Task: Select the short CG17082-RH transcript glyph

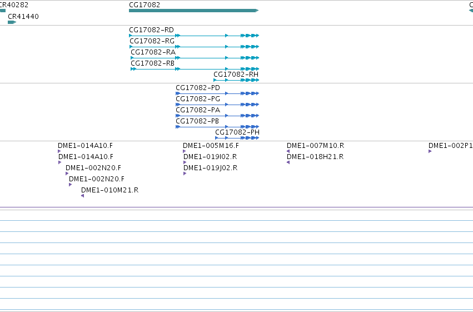Action: click(236, 80)
